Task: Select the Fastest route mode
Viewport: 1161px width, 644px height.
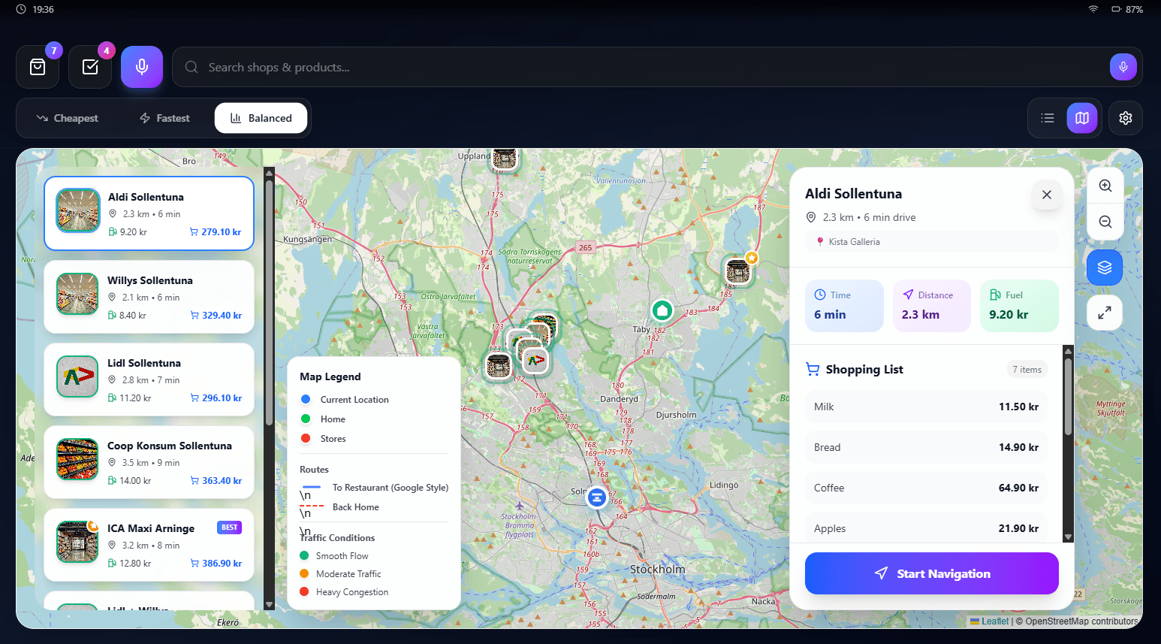Action: point(164,118)
